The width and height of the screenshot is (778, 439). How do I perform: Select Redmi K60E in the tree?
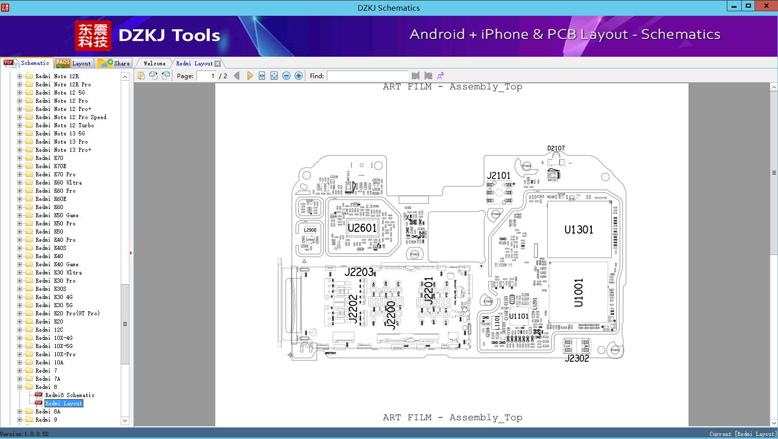(51, 199)
